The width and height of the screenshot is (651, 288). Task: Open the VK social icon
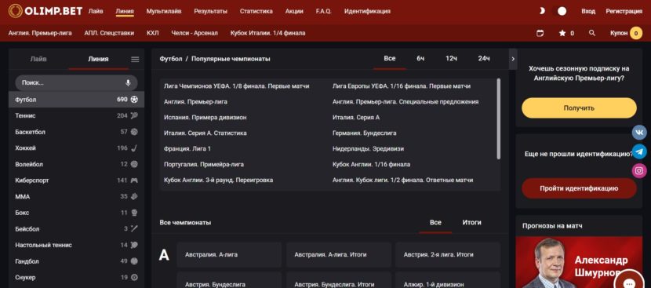coord(639,133)
